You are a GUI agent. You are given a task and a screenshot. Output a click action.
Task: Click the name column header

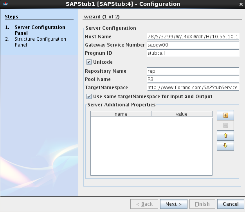(121, 114)
